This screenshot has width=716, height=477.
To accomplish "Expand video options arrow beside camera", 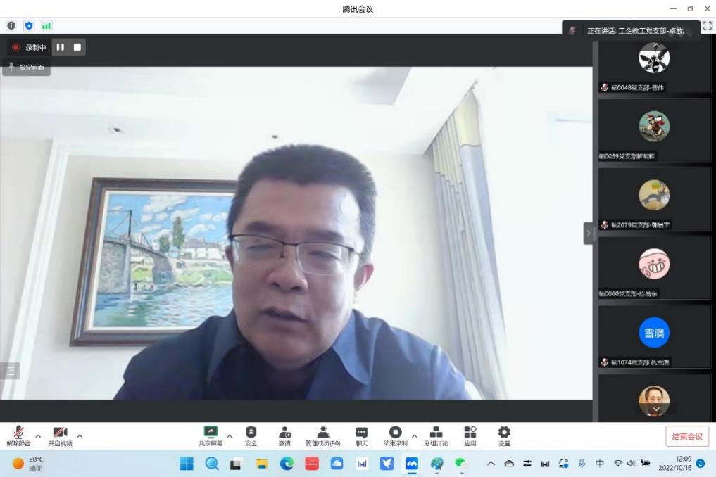I will click(x=80, y=436).
